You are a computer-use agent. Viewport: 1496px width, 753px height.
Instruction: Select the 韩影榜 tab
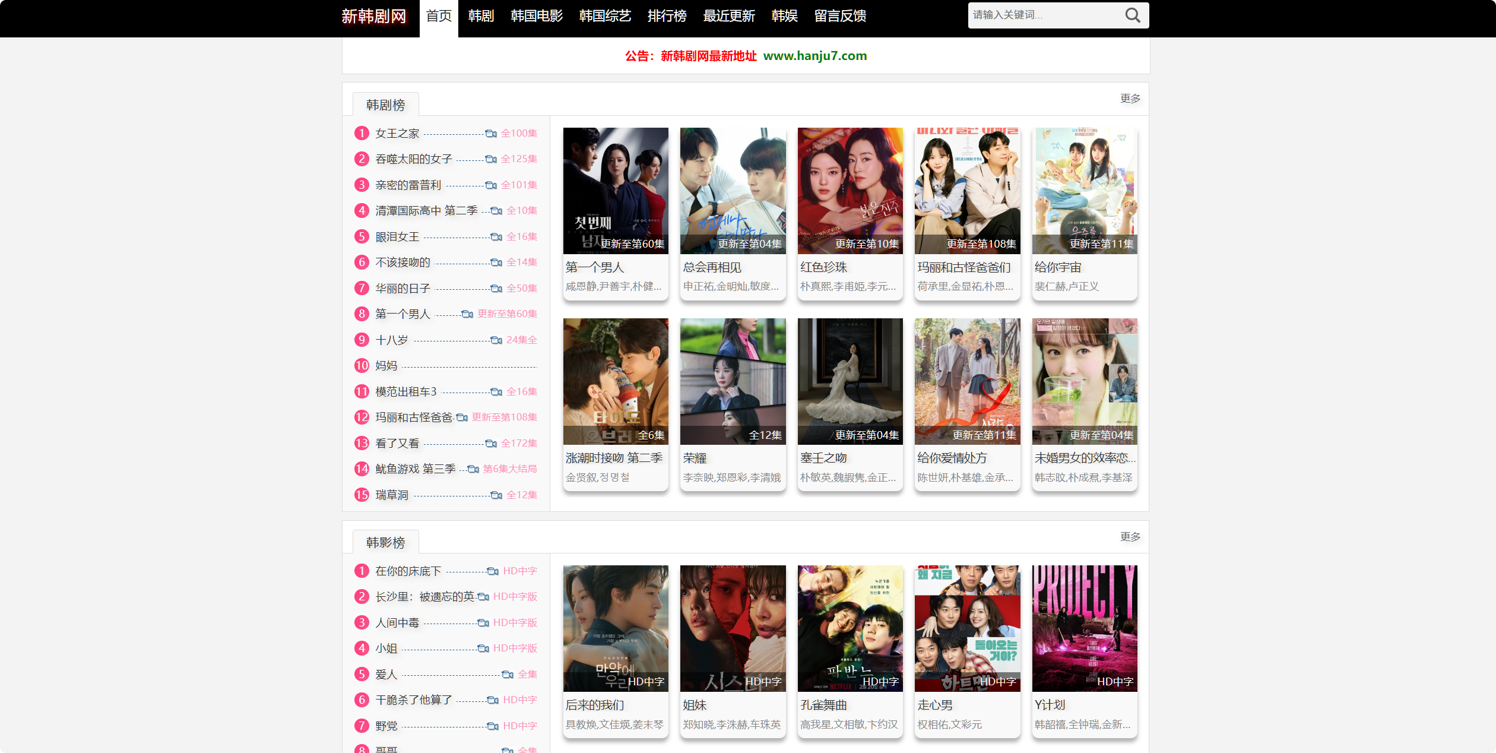coord(385,542)
